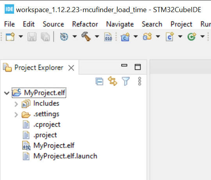Maximize the Project Explorer panel

point(138,67)
